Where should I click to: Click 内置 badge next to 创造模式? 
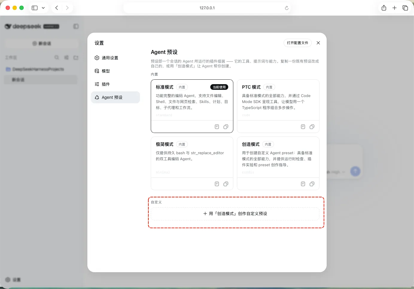tap(268, 144)
